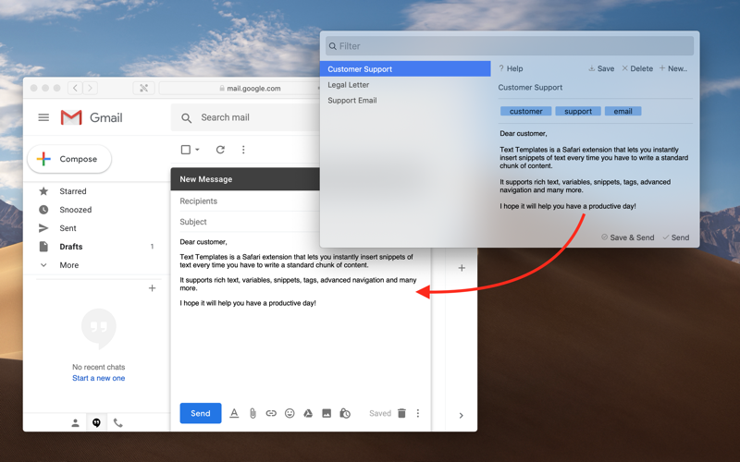The image size is (740, 462).
Task: Refresh the Gmail inbox
Action: (220, 150)
